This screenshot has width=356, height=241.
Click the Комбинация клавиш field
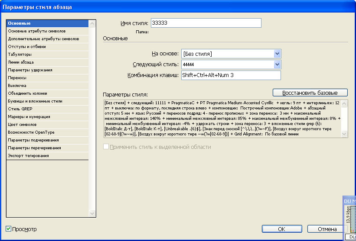[231, 75]
